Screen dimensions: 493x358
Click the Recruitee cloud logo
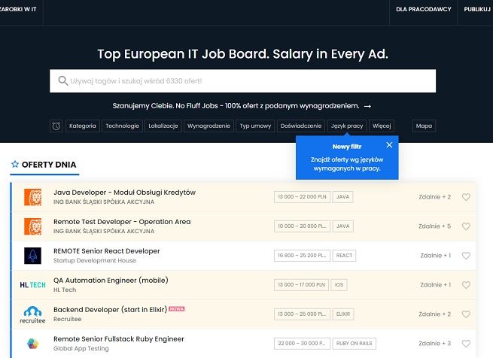32,314
